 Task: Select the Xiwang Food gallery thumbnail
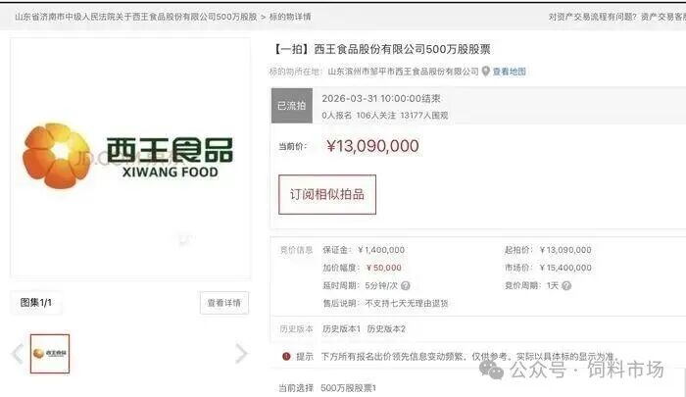click(50, 354)
